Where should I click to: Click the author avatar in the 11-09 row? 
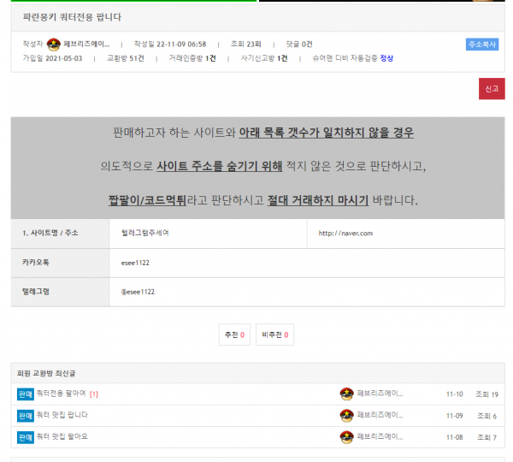(x=346, y=416)
